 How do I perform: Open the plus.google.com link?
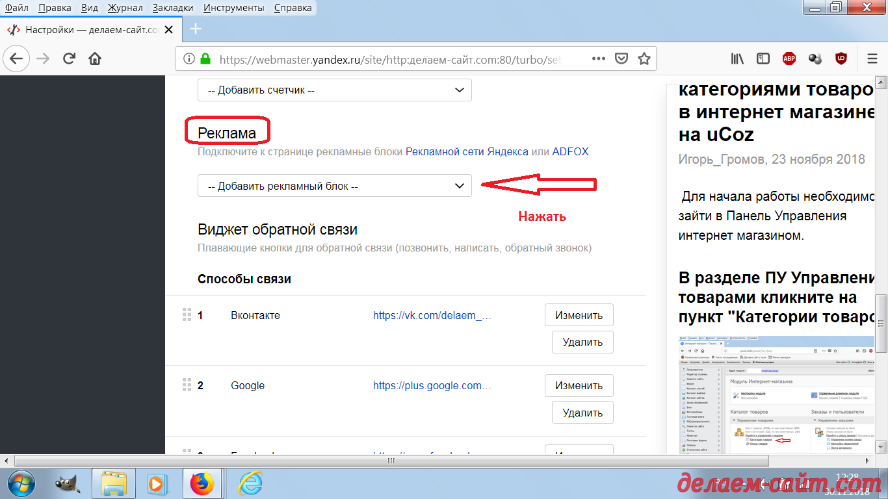click(432, 385)
